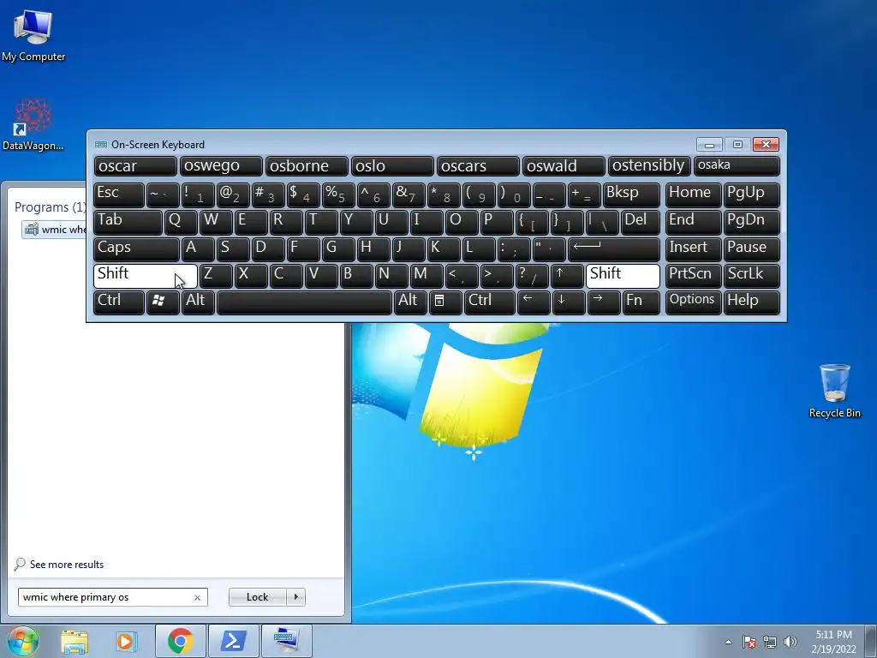877x658 pixels.
Task: Click the Windows Start orb
Action: [x=23, y=641]
